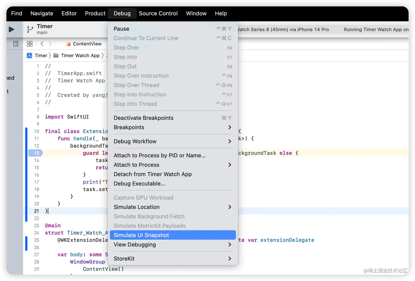Open the Source Control menu
Viewport: 415px width, 281px height.
coord(158,13)
